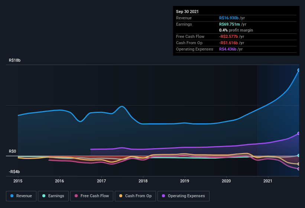Click the pink Free Cash Flow dot

tap(76, 196)
